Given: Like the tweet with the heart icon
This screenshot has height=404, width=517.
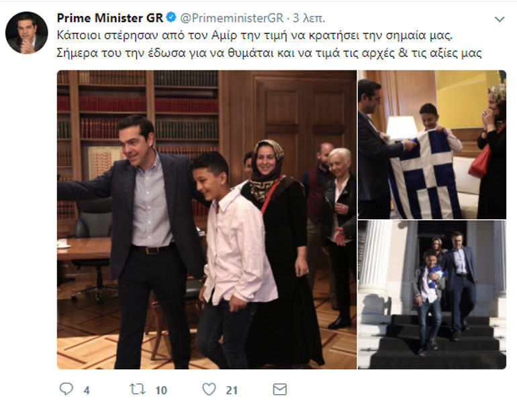Looking at the screenshot, I should coord(209,389).
